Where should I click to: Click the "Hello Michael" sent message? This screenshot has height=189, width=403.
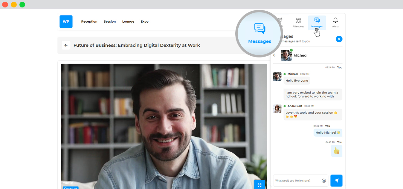328,132
